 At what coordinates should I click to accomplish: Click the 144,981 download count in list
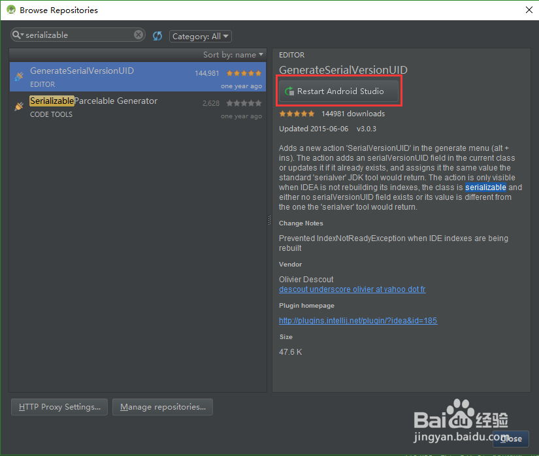(x=207, y=73)
